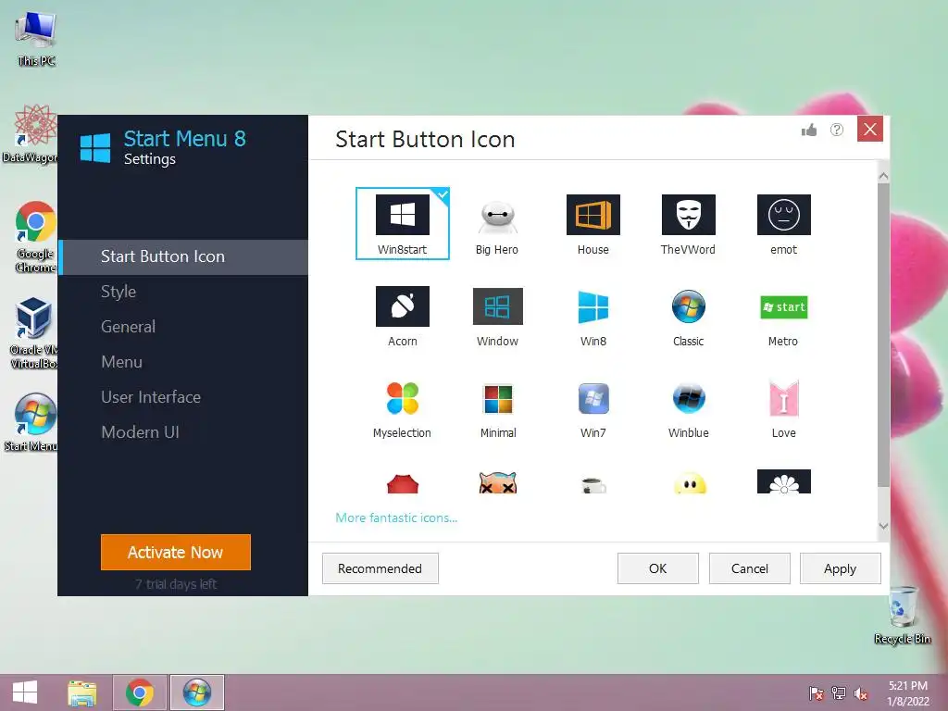Open the Start Button Icon settings tab

click(183, 257)
